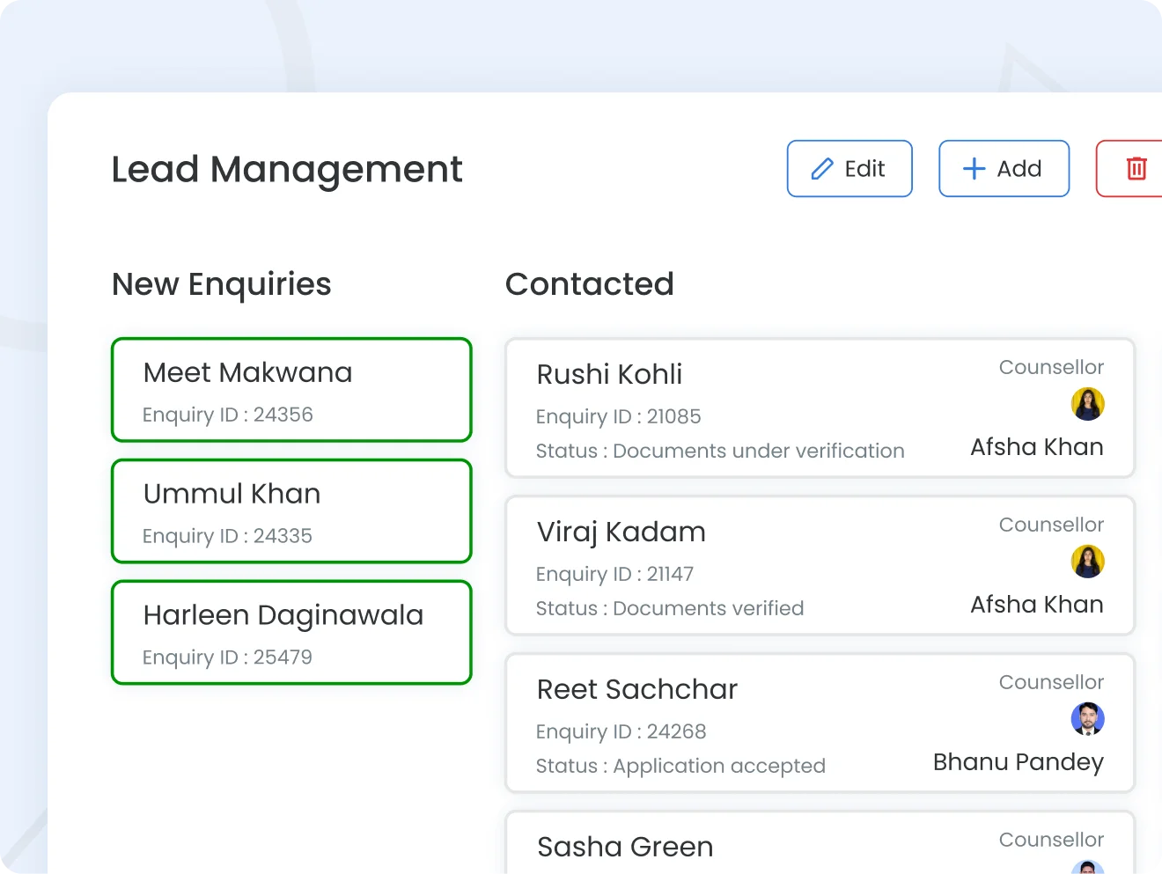Open the Meet Makwana enquiry card

pyautogui.click(x=291, y=390)
